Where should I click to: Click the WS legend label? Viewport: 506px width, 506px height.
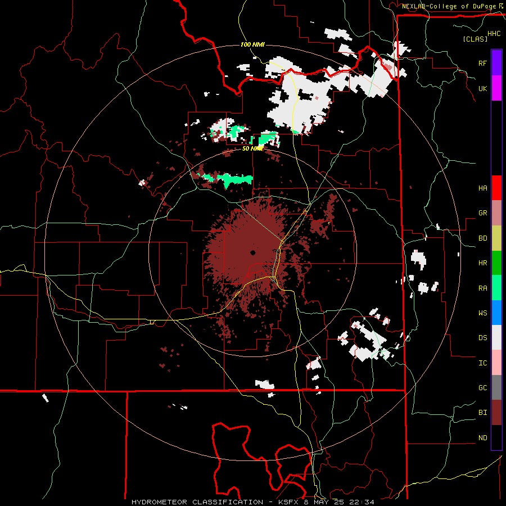482,313
